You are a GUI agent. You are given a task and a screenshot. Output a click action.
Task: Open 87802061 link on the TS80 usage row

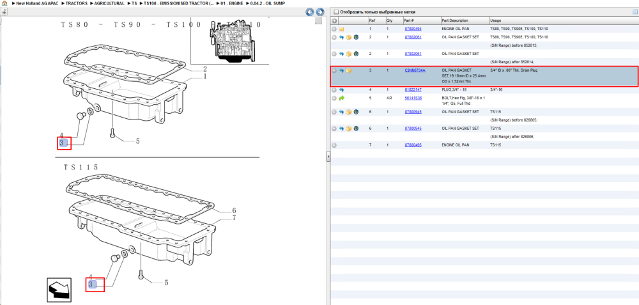coord(413,37)
